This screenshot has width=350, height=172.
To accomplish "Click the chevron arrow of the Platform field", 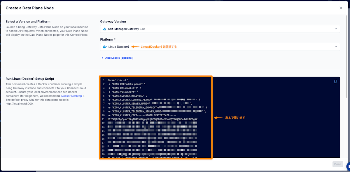I will point(336,47).
